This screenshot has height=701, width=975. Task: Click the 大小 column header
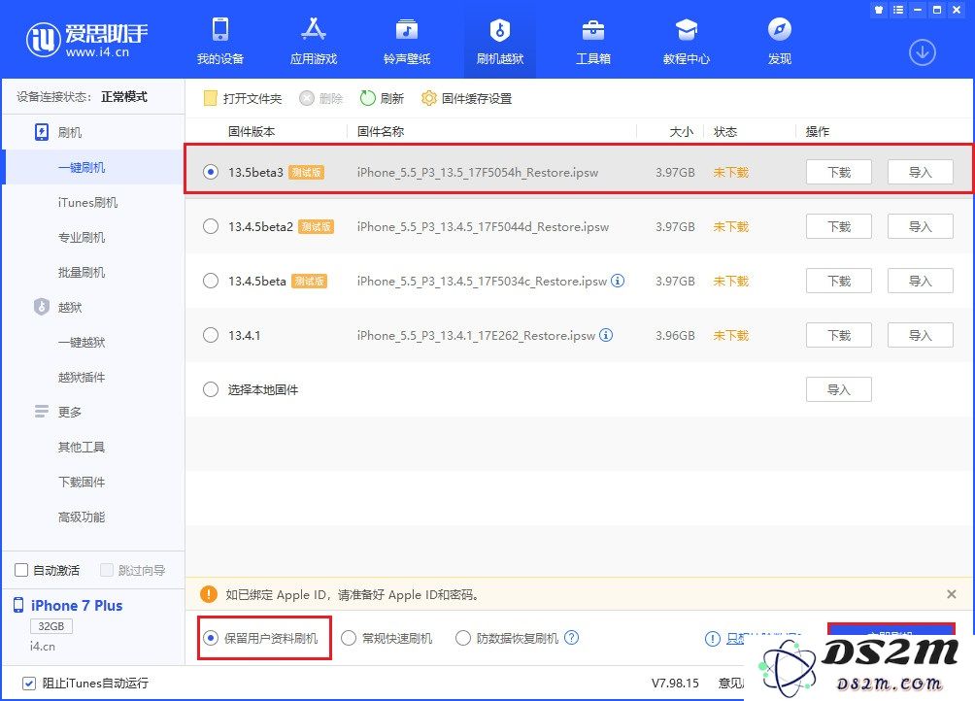[681, 132]
